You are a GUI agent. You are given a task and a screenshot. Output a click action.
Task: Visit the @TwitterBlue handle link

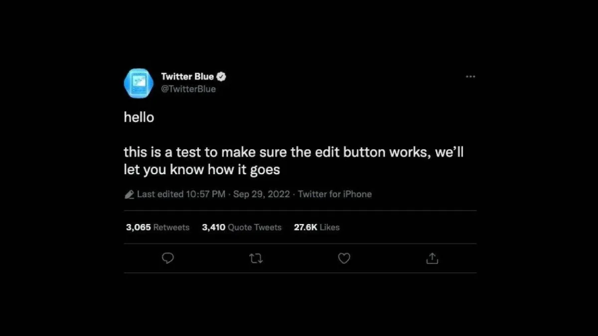coord(188,89)
